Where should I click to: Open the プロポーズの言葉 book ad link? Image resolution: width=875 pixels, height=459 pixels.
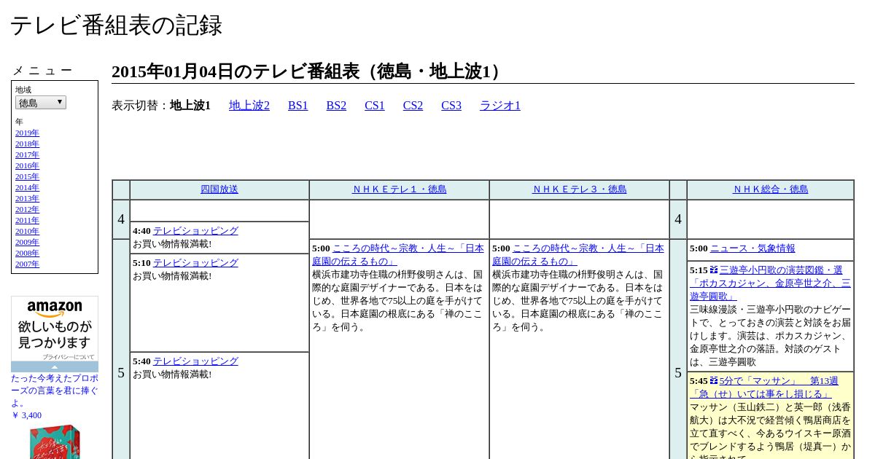click(x=55, y=391)
